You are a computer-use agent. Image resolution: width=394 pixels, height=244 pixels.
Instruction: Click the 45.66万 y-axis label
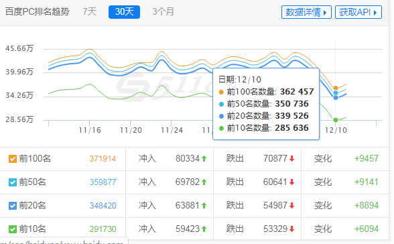pyautogui.click(x=19, y=48)
